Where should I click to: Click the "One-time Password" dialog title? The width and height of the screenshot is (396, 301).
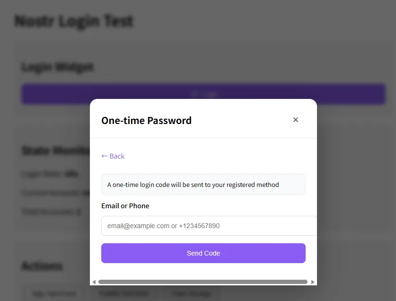(x=146, y=121)
